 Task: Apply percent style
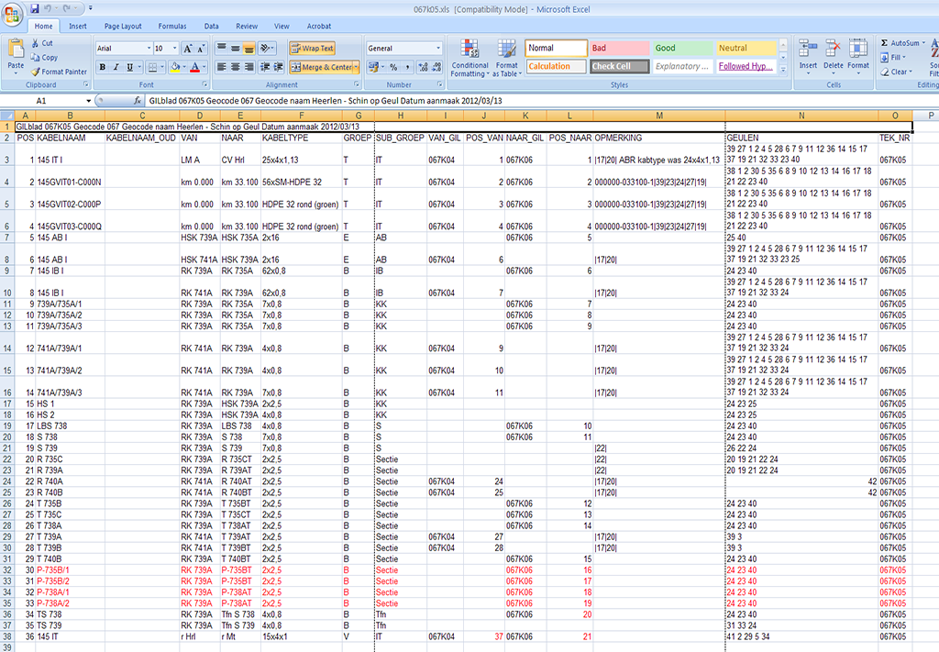393,67
